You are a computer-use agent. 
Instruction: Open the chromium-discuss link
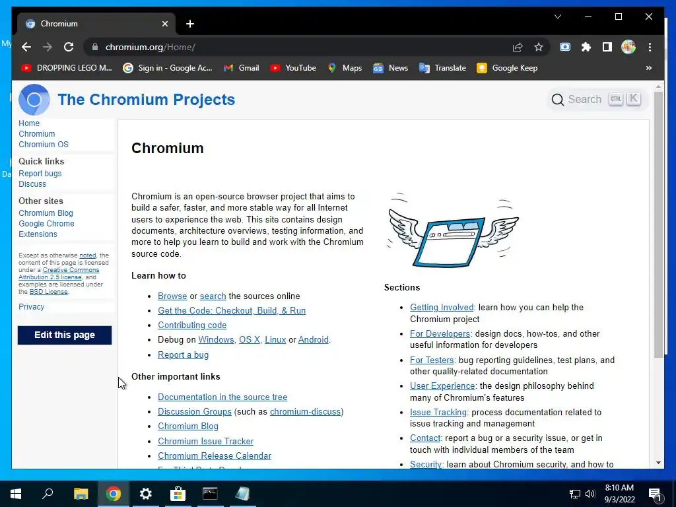[x=305, y=412]
